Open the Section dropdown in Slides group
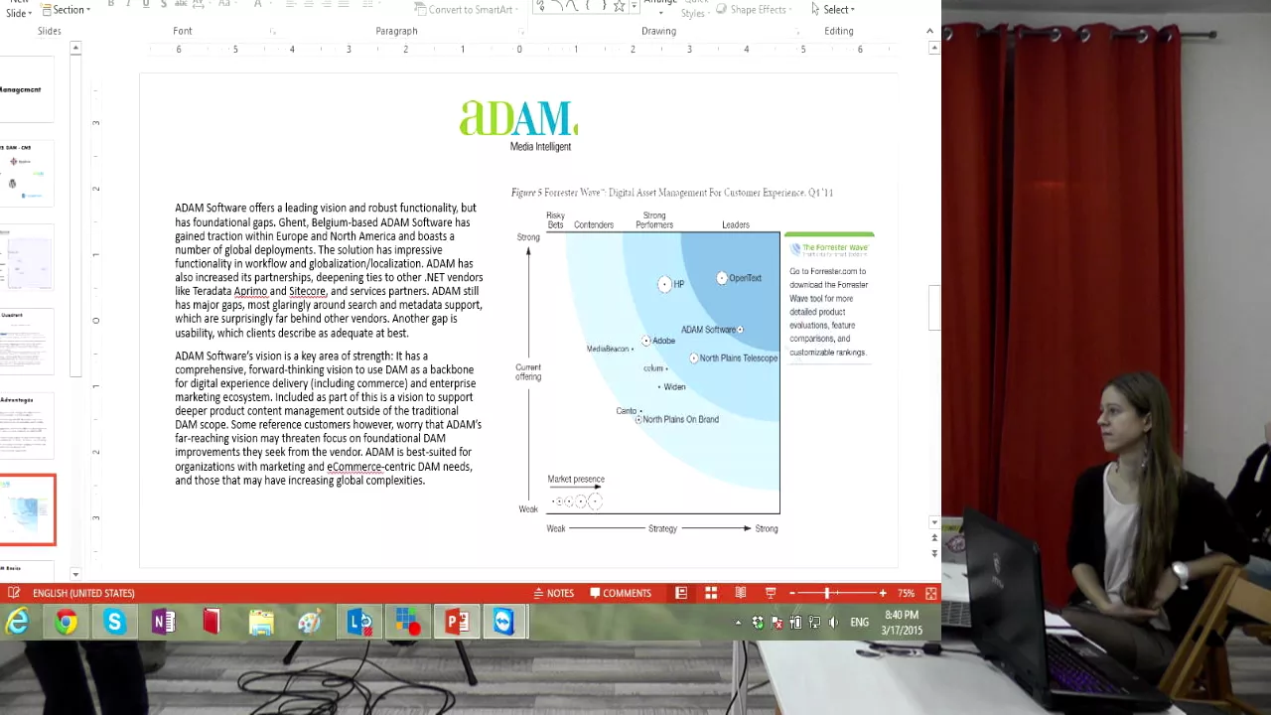This screenshot has height=715, width=1271. point(66,9)
